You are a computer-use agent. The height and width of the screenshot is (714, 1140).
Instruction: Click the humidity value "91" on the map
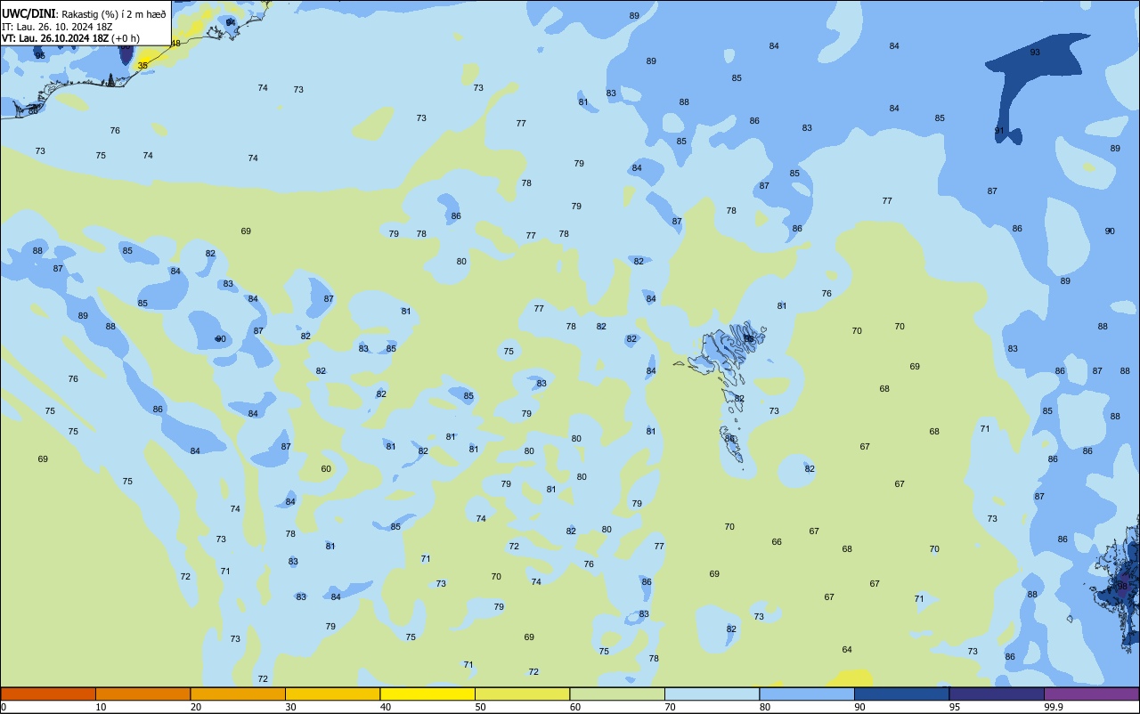(999, 131)
